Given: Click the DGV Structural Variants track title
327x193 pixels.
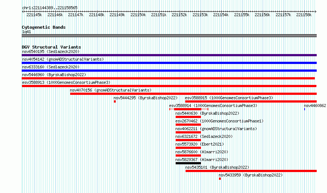Looking at the screenshot, I should (51, 47).
